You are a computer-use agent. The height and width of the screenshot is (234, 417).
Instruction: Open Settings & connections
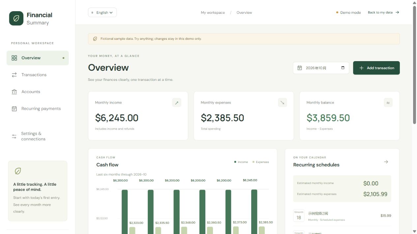click(x=38, y=136)
